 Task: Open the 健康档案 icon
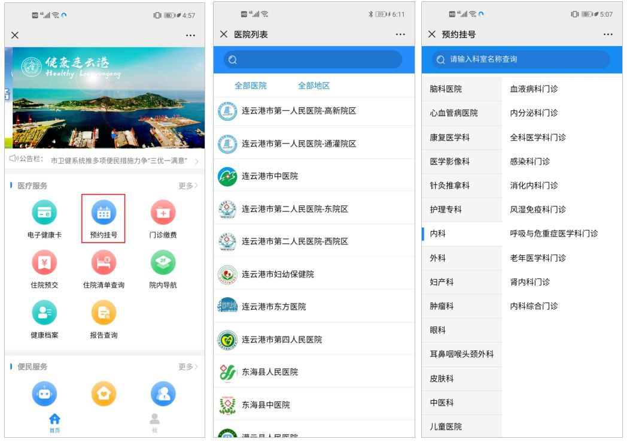click(44, 312)
